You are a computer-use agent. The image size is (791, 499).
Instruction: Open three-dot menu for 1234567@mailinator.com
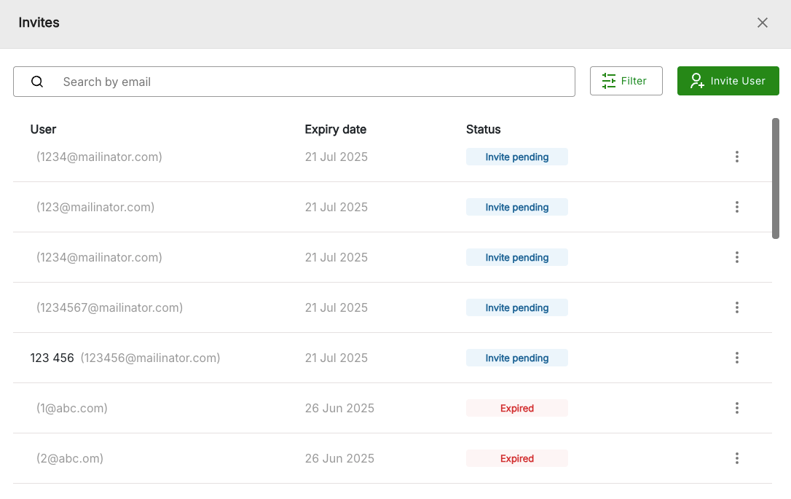click(736, 307)
